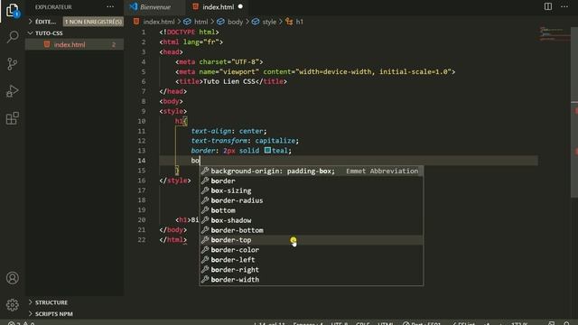This screenshot has height=325, width=578.
Task: Switch to the index.html editor tab
Action: pos(218,6)
